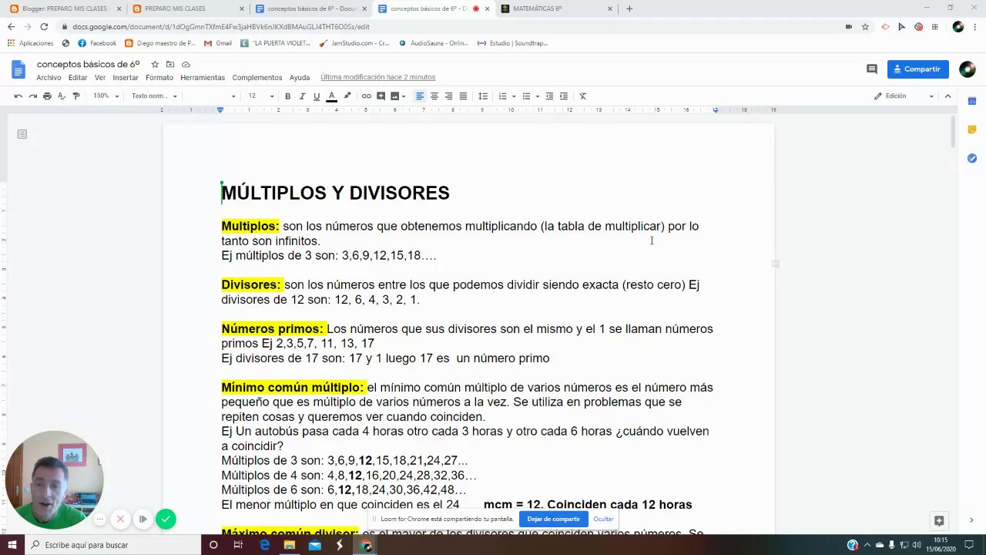Open the line spacing options
This screenshot has width=986, height=555.
pos(483,96)
